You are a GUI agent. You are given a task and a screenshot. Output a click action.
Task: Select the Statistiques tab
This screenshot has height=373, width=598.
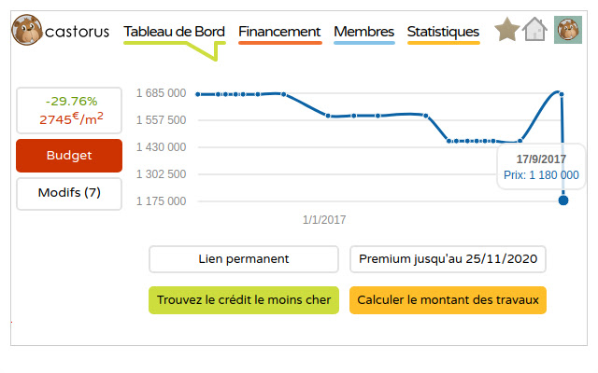pos(443,32)
